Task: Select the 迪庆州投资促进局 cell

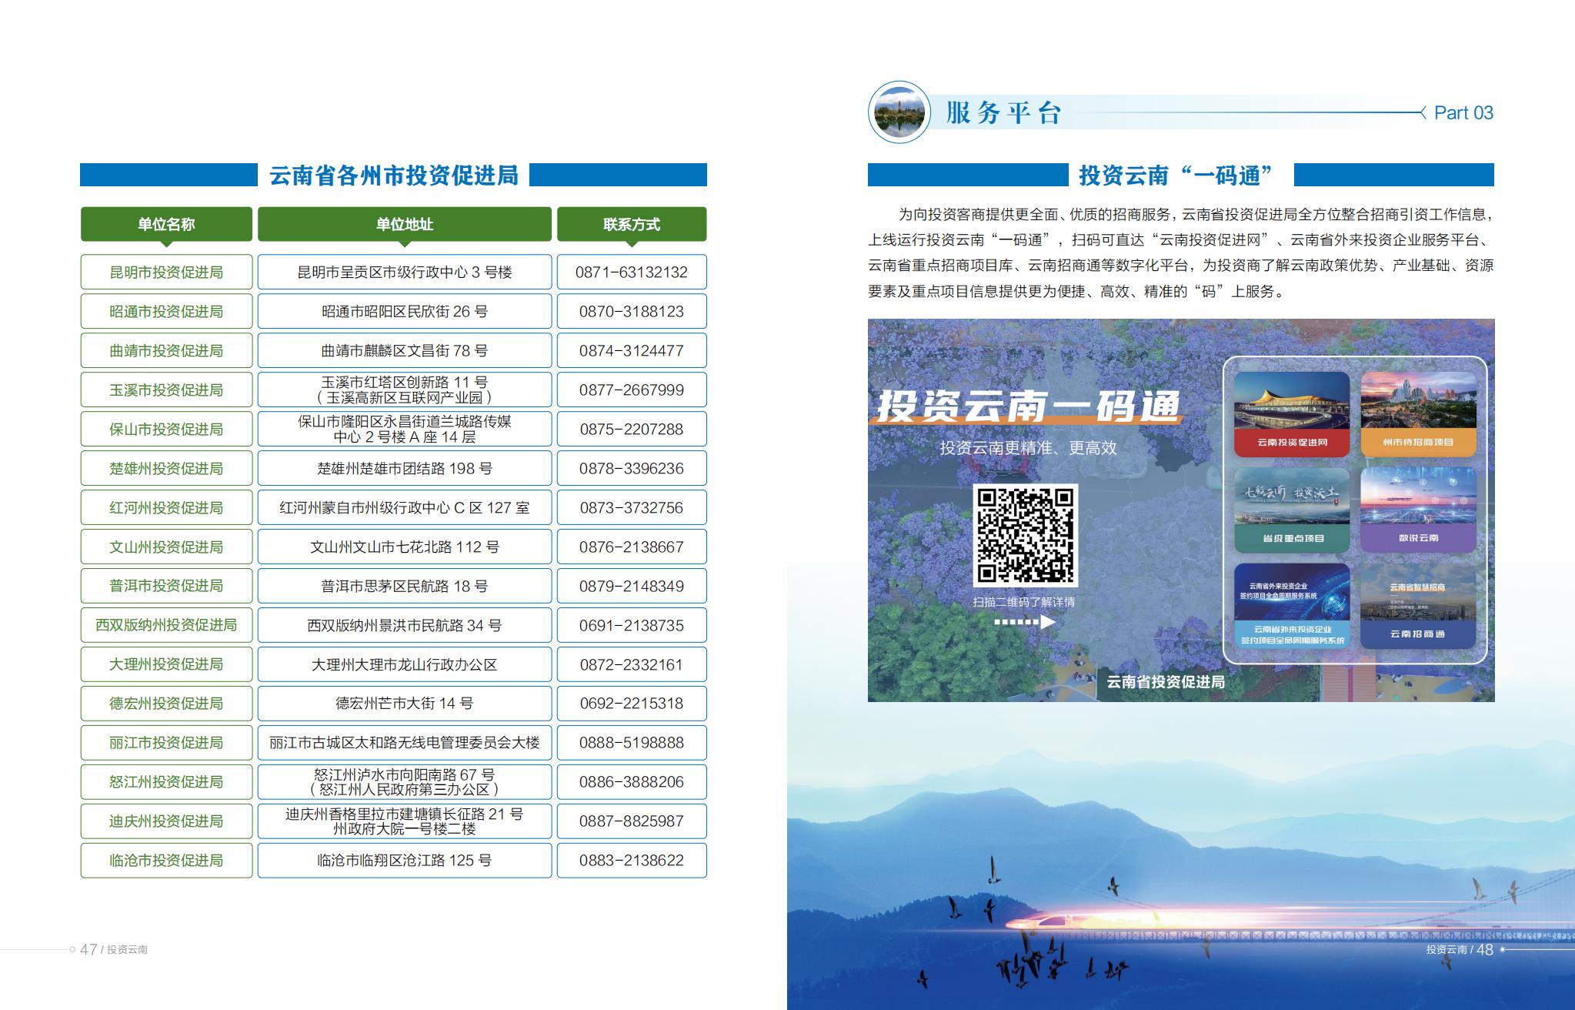Action: coord(166,821)
